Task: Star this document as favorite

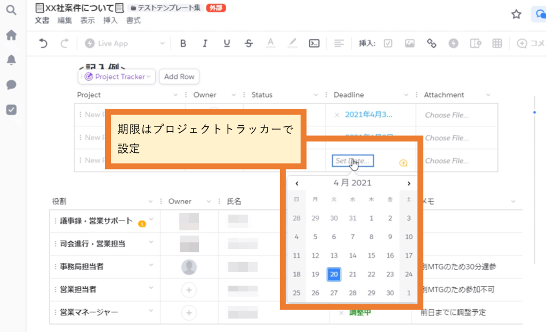Action: pyautogui.click(x=516, y=14)
